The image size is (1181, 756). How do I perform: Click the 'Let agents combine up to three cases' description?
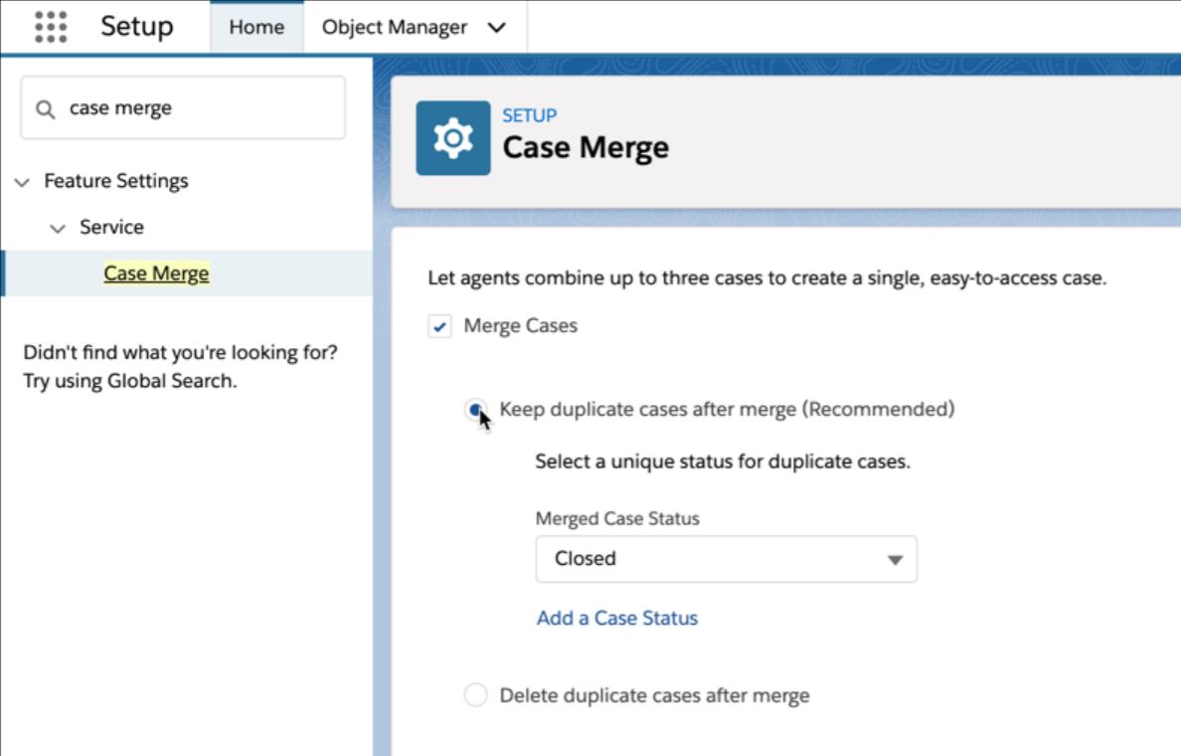pyautogui.click(x=766, y=279)
